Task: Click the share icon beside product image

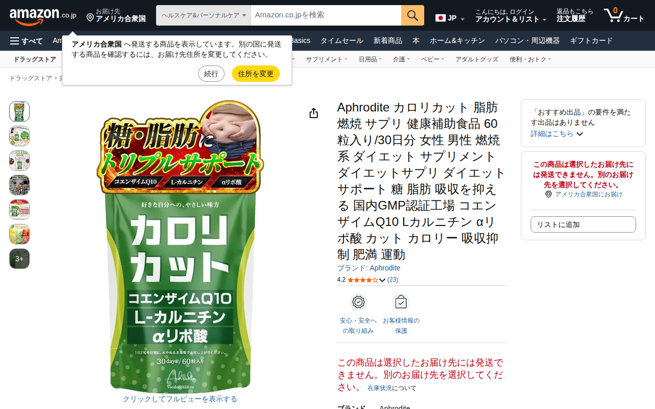Action: coord(314,113)
